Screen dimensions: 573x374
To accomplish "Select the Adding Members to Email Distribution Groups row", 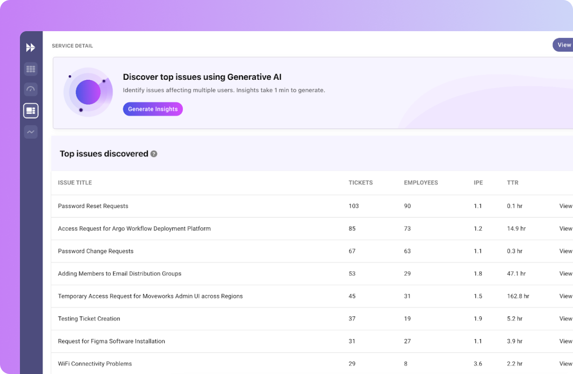I will click(x=120, y=273).
